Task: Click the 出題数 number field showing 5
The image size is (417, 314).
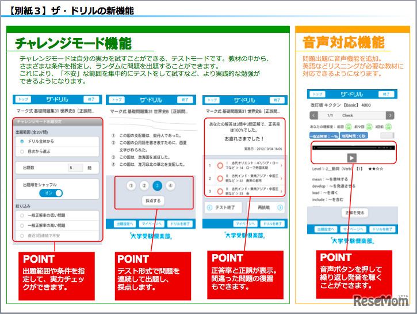Action: (x=75, y=168)
